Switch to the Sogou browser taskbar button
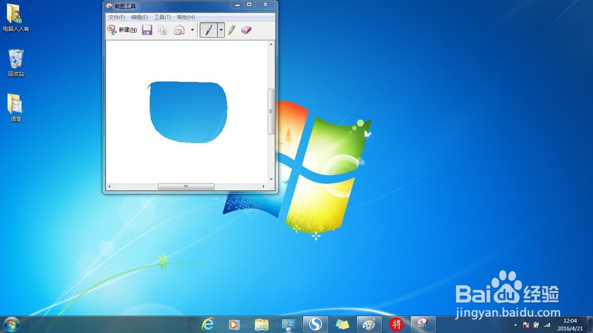This screenshot has width=593, height=333. point(315,324)
